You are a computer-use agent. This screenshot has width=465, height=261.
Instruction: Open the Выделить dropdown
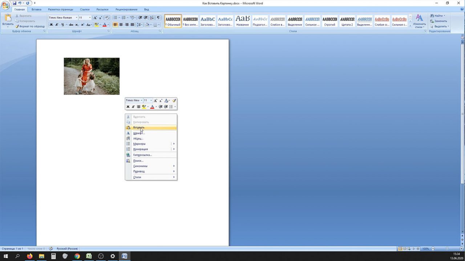click(440, 26)
